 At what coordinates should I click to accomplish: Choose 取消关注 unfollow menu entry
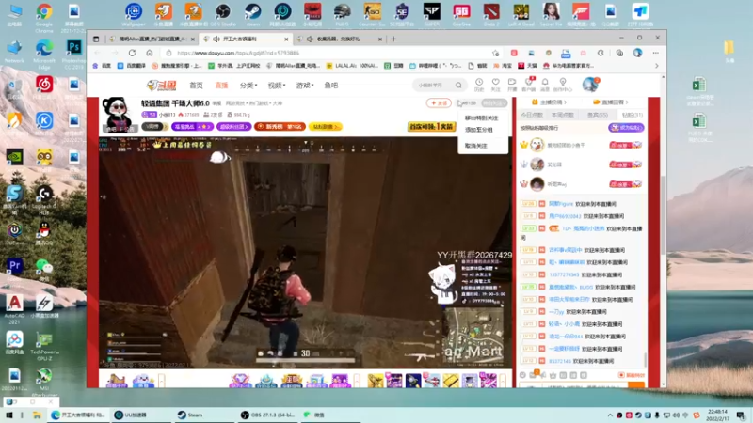pos(476,146)
